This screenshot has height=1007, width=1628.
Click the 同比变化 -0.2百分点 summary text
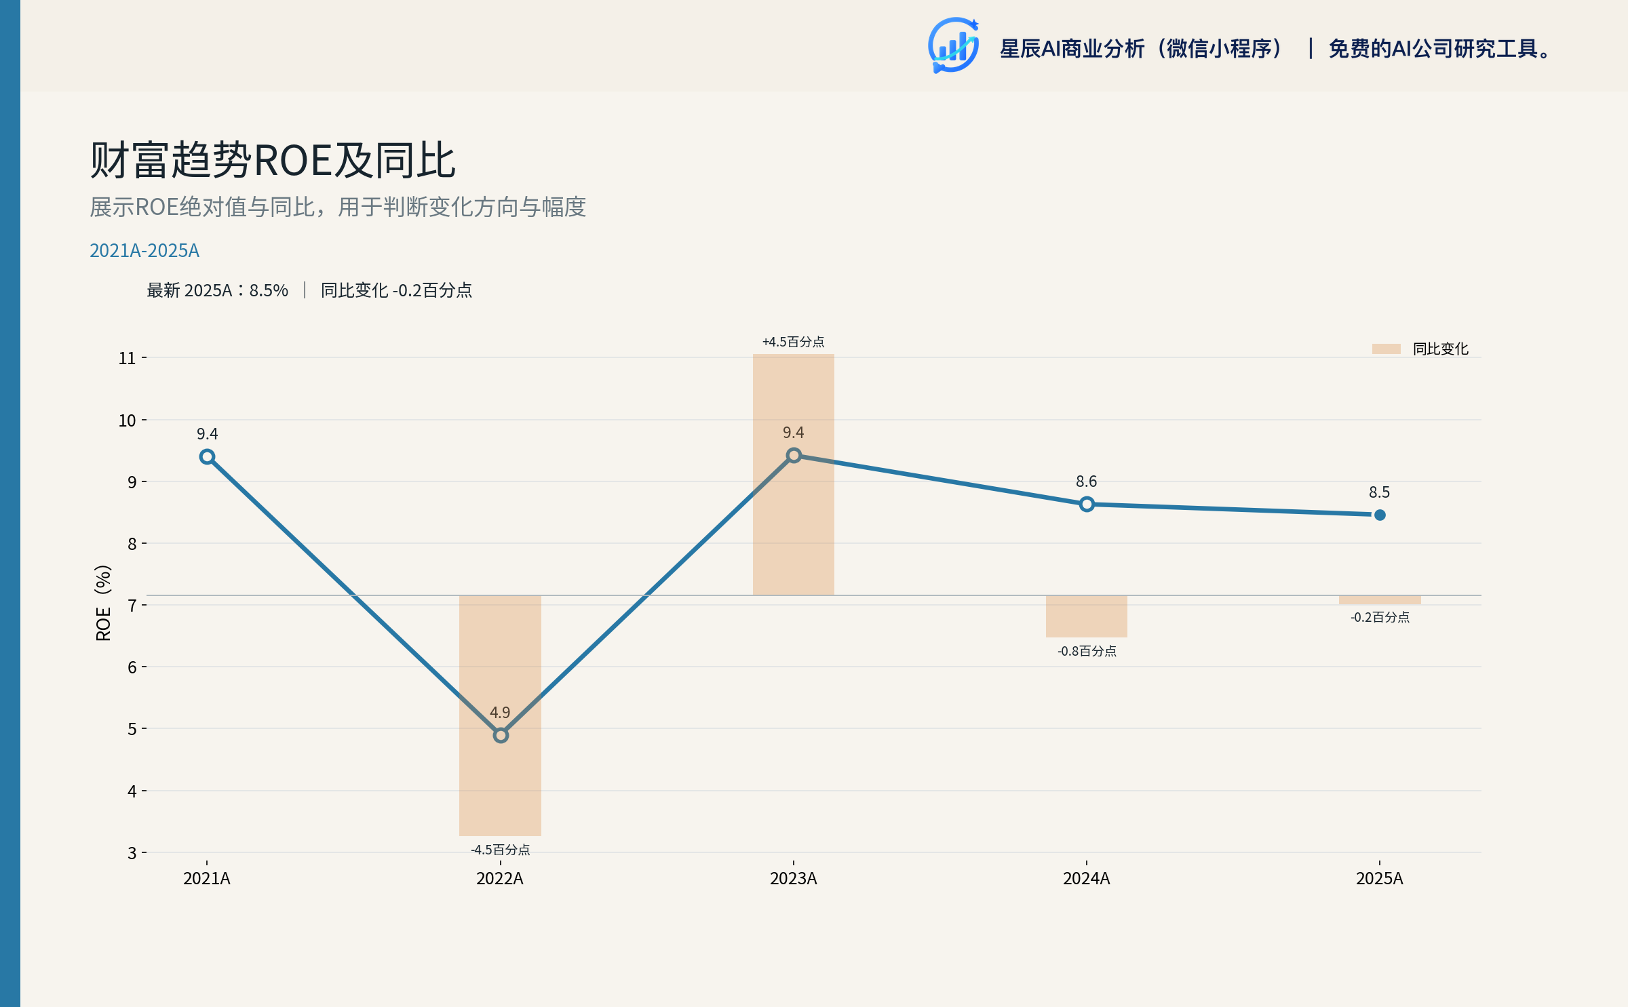point(396,290)
